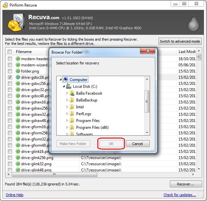207x201 pixels.
Task: Open the Check for updates link
Action: pos(180,195)
